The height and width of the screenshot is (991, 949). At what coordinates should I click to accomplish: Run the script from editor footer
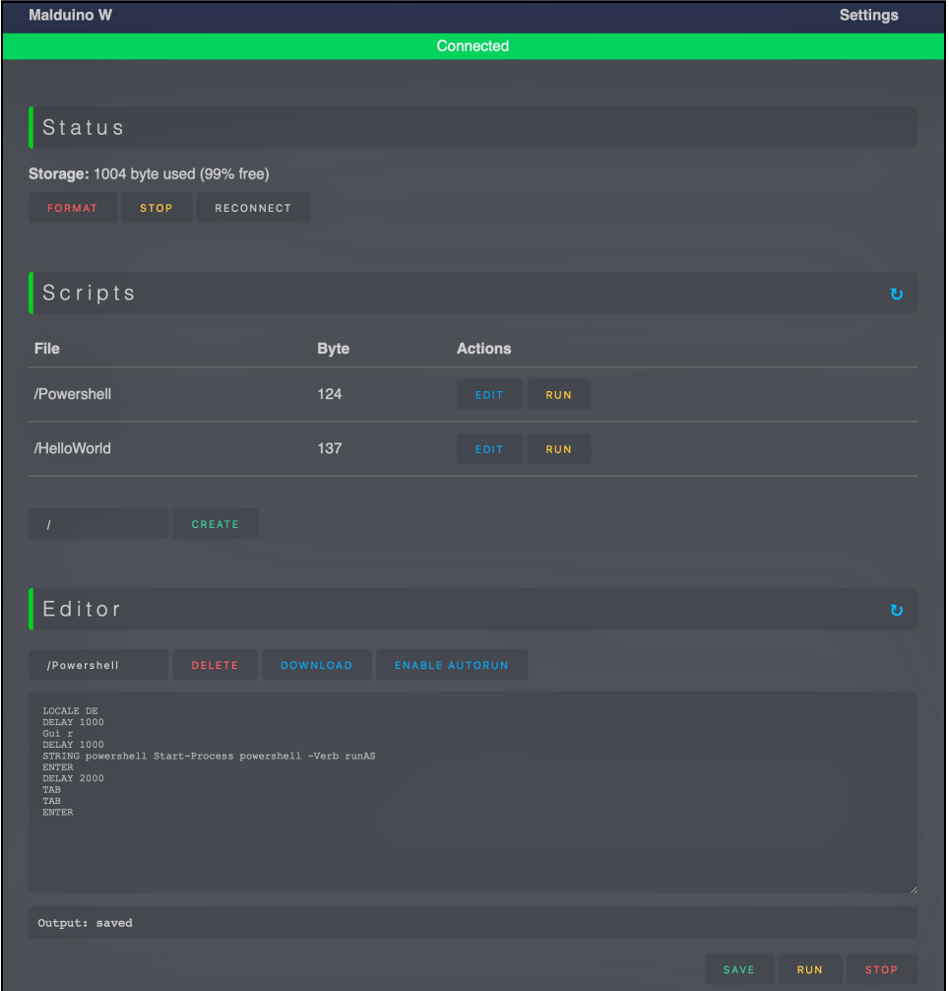pyautogui.click(x=810, y=969)
